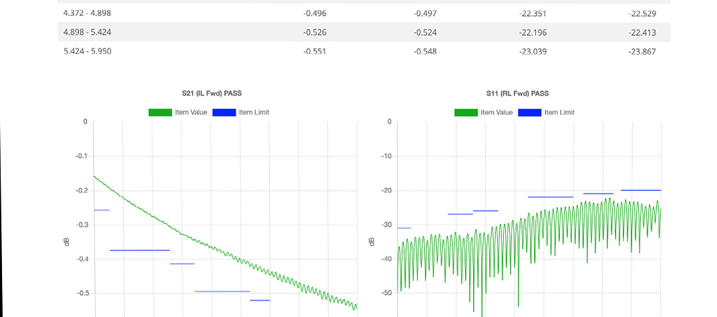Click the -20 dB limit line in S11 chart

(x=640, y=190)
